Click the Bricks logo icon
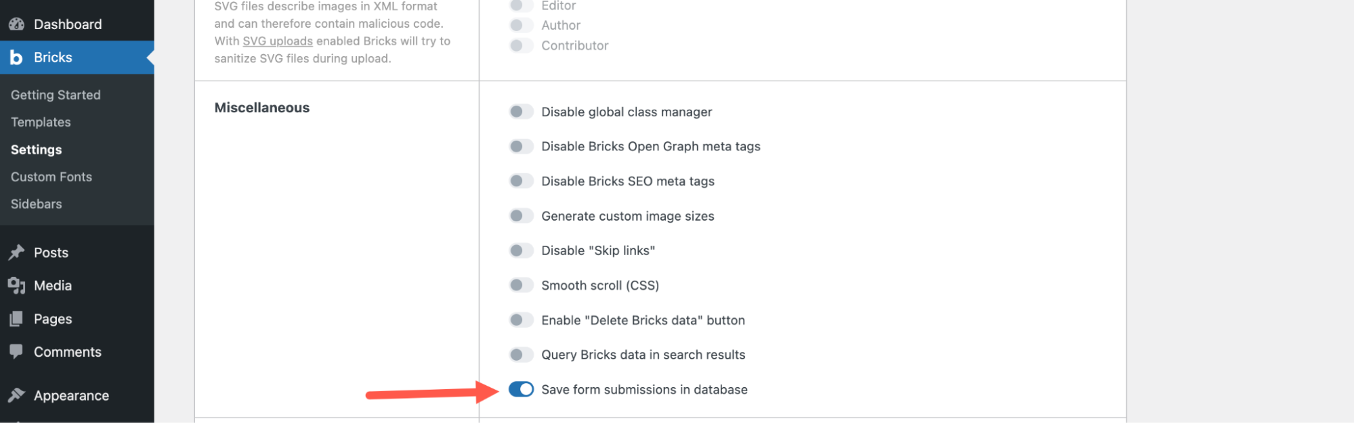Viewport: 1354px width, 423px height. point(17,57)
